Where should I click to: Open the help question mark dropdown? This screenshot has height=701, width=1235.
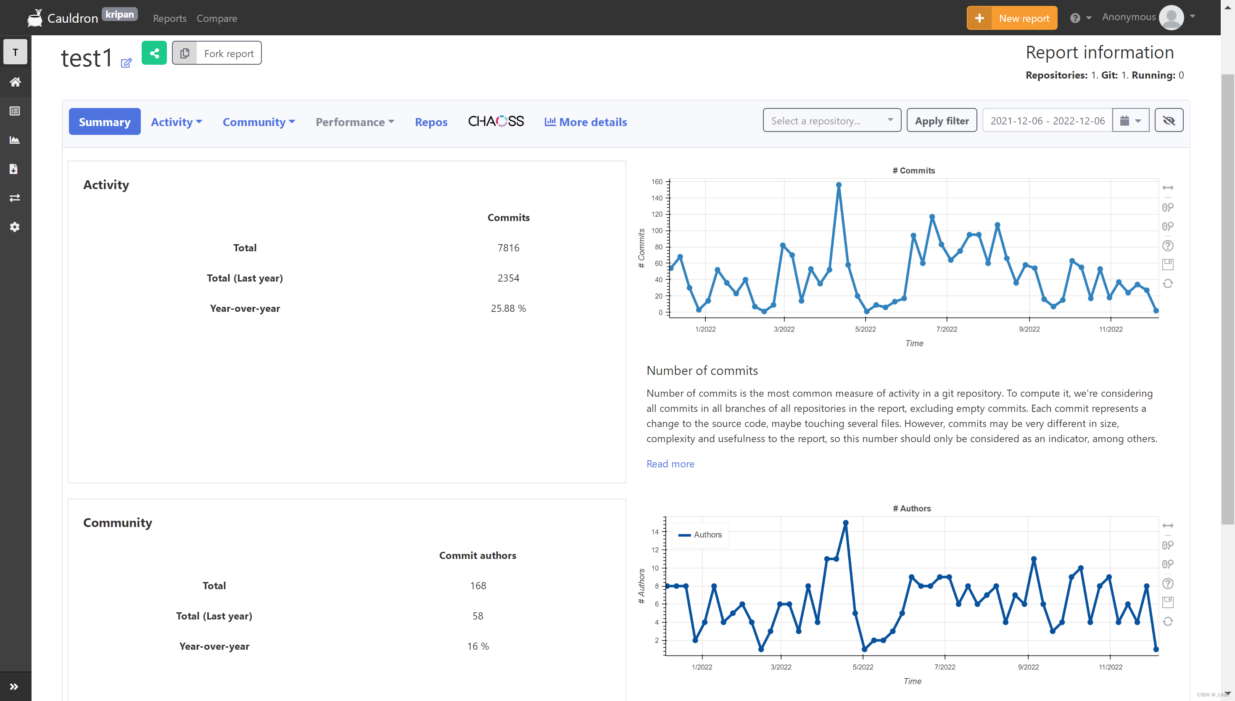(1080, 18)
